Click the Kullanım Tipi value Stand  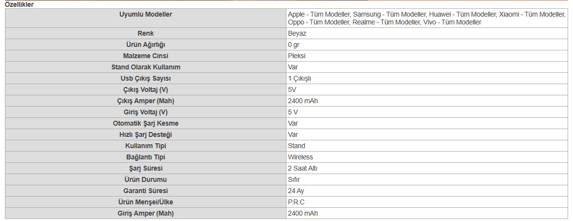(x=296, y=146)
